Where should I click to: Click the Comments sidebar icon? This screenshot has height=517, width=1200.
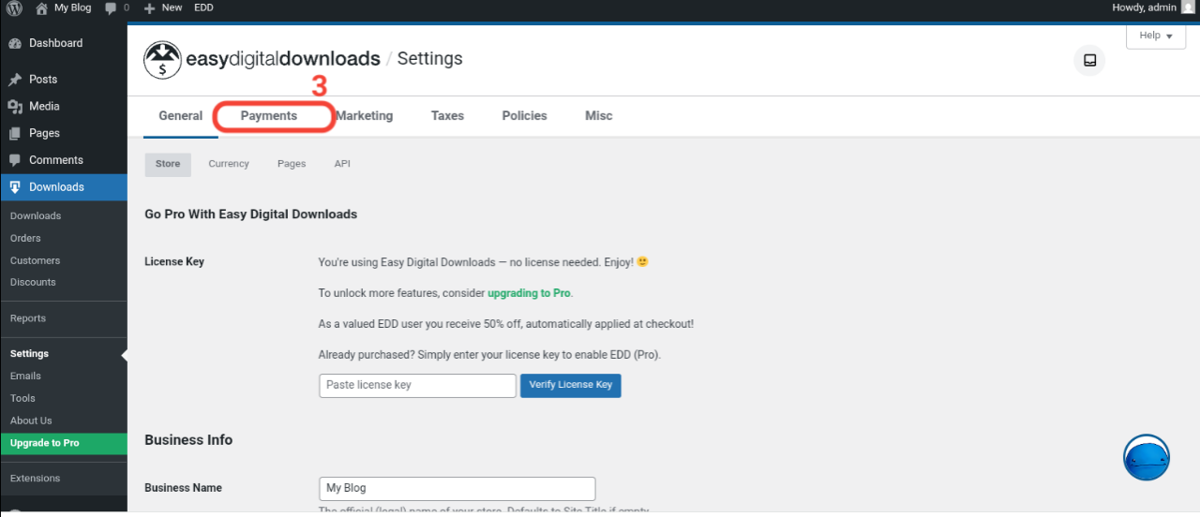click(x=15, y=160)
